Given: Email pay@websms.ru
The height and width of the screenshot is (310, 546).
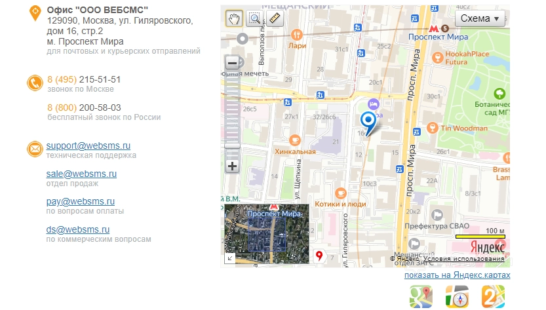Looking at the screenshot, I should [x=81, y=201].
